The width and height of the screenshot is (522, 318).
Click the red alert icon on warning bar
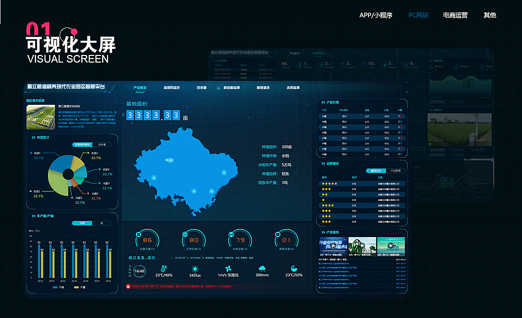click(x=128, y=286)
